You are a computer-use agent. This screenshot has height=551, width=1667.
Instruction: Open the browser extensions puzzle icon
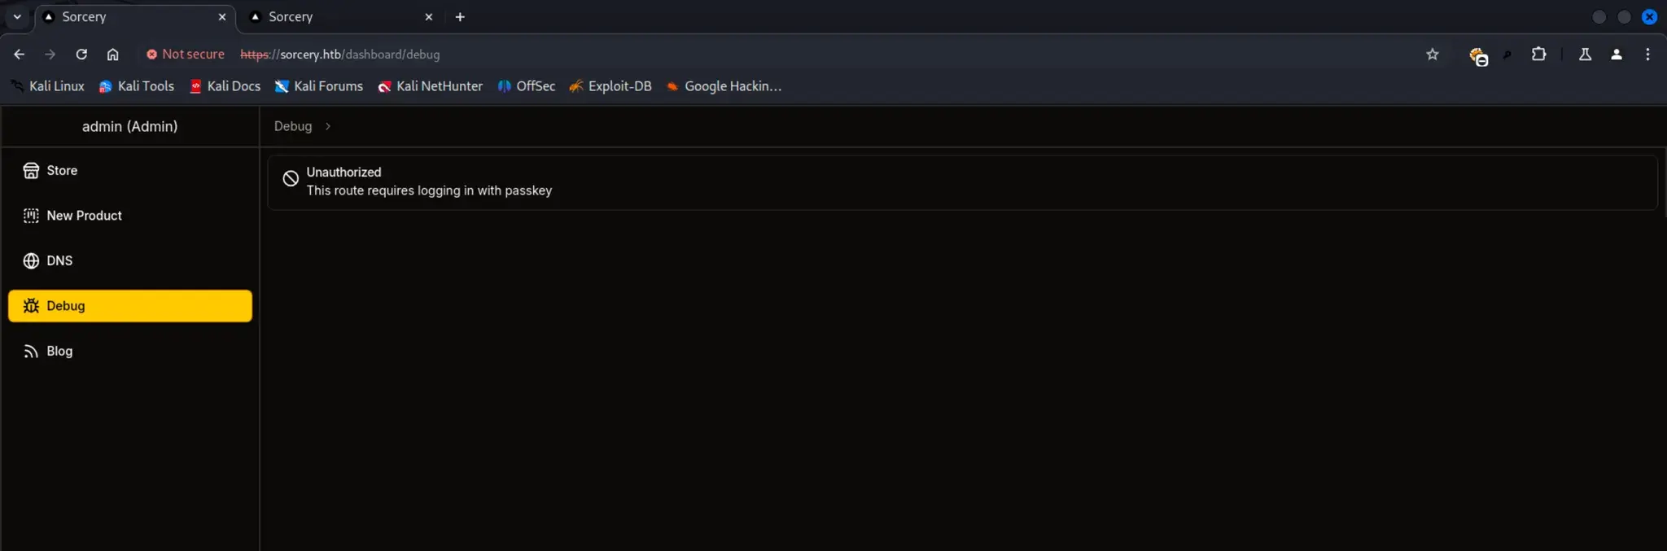point(1538,55)
